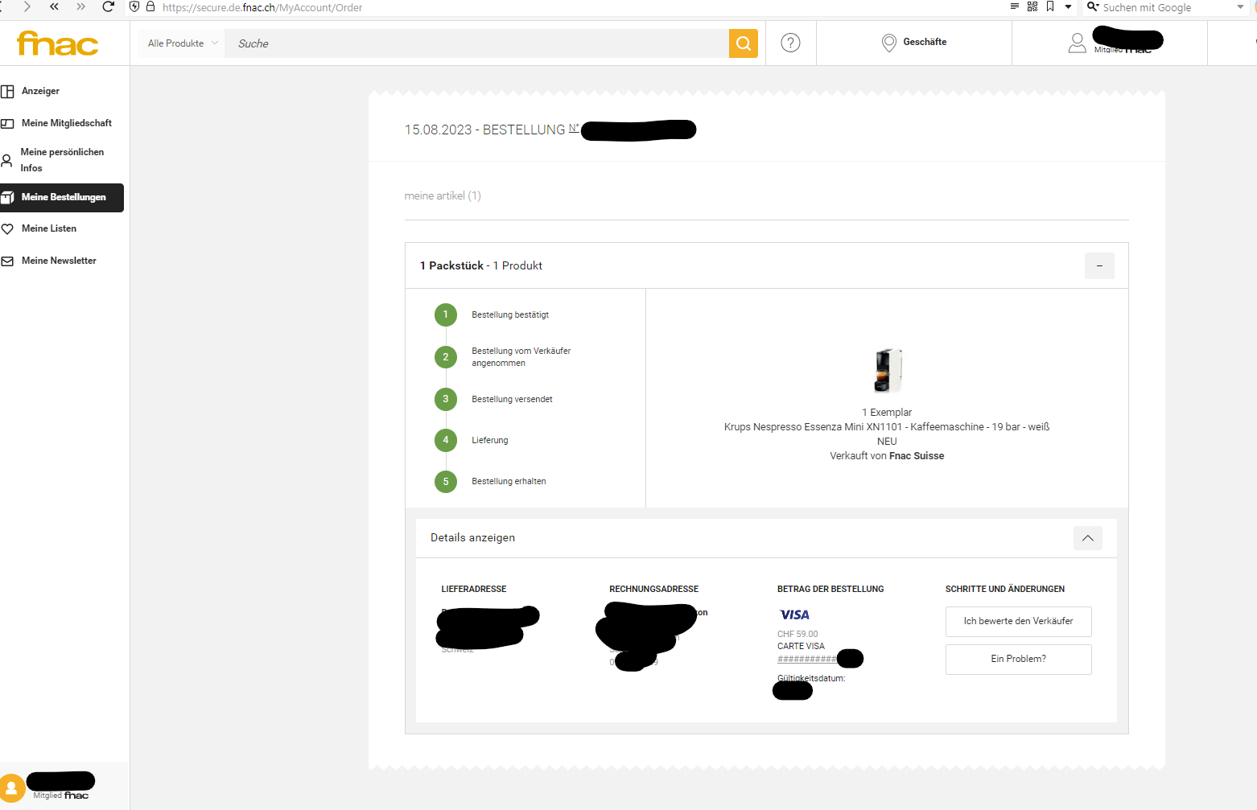Click Ich bewerte den Verkäufer button
The image size is (1257, 810).
tap(1019, 621)
